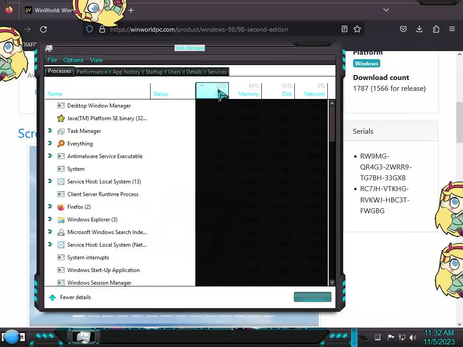
Task: Click the Action Center flag tray icon
Action: tap(391, 337)
